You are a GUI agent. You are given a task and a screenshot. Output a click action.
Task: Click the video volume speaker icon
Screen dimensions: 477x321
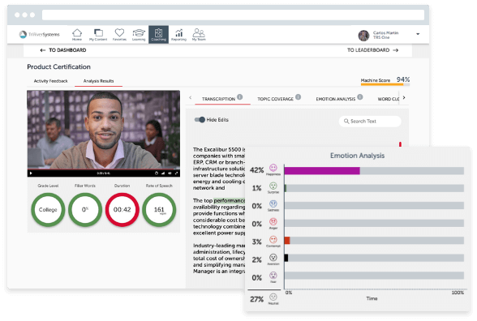click(170, 173)
